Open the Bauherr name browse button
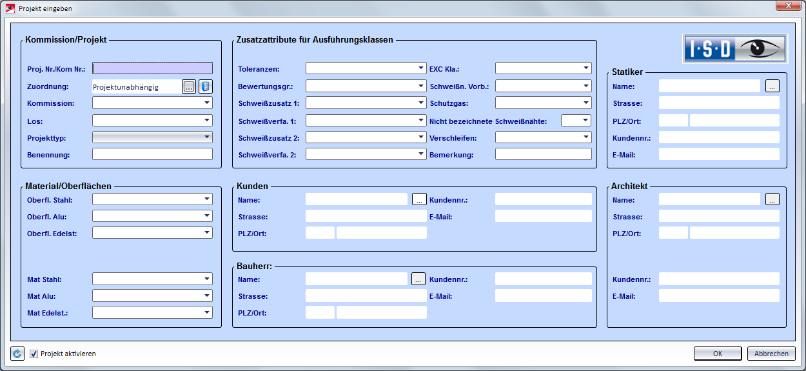The height and width of the screenshot is (371, 806). coord(419,279)
